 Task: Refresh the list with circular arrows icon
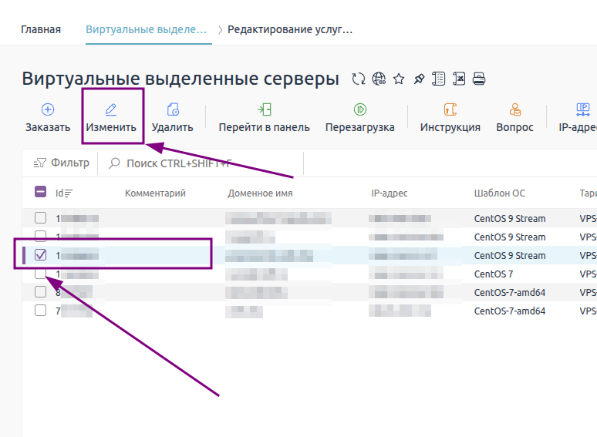coord(358,79)
